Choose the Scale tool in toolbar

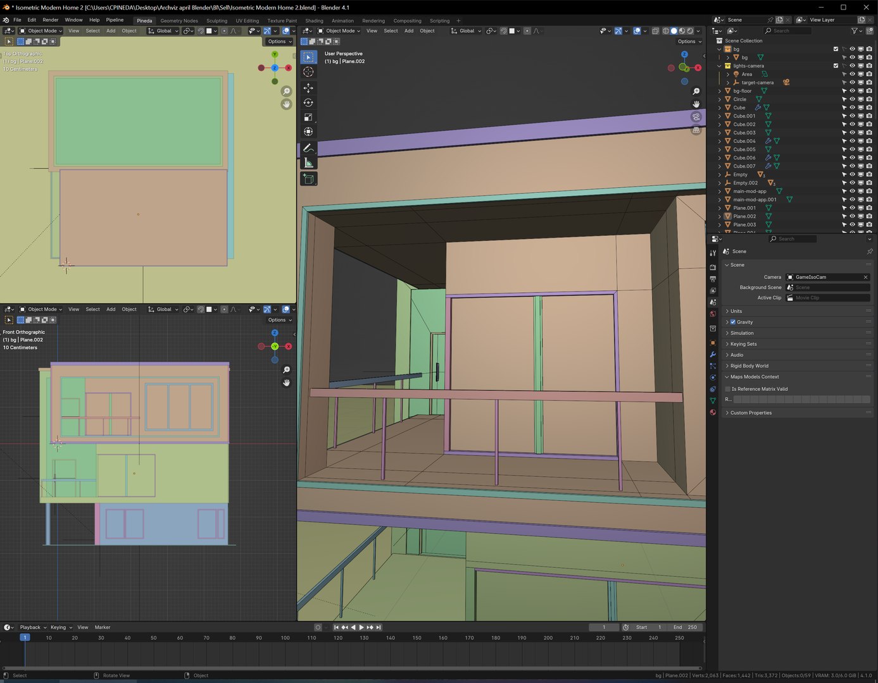(x=308, y=117)
